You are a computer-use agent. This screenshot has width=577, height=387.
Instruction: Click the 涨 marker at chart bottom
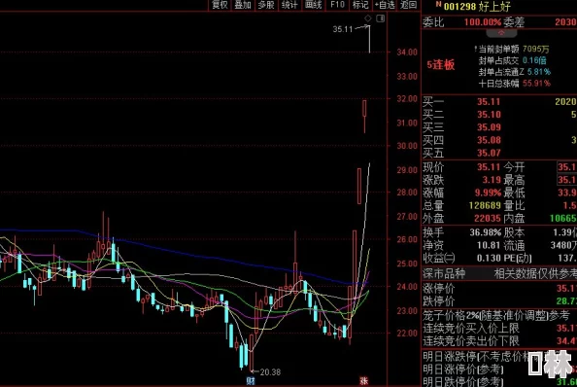[x=364, y=381]
